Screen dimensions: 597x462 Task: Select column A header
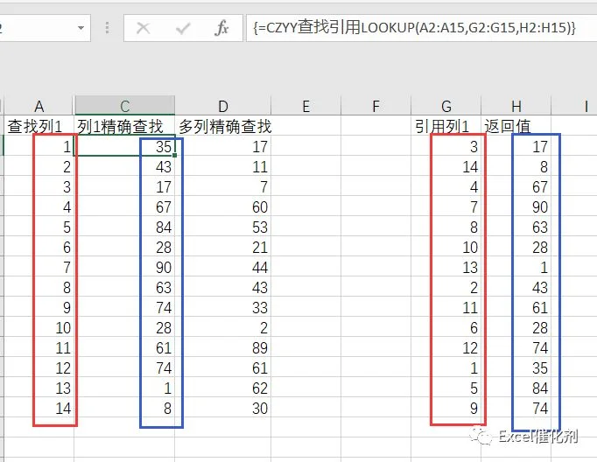[x=39, y=106]
